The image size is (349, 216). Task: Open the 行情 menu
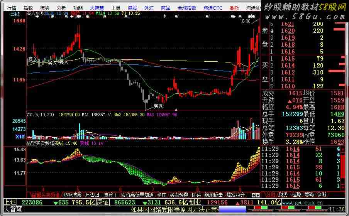pyautogui.click(x=12, y=8)
